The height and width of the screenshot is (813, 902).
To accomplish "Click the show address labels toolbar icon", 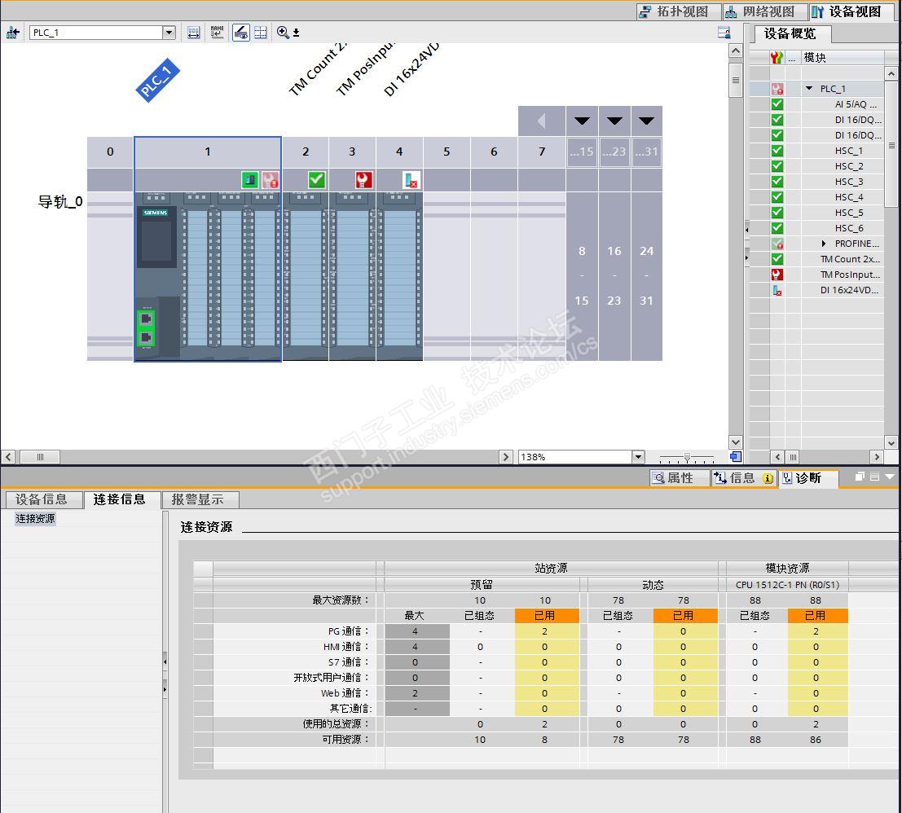I will click(x=194, y=33).
